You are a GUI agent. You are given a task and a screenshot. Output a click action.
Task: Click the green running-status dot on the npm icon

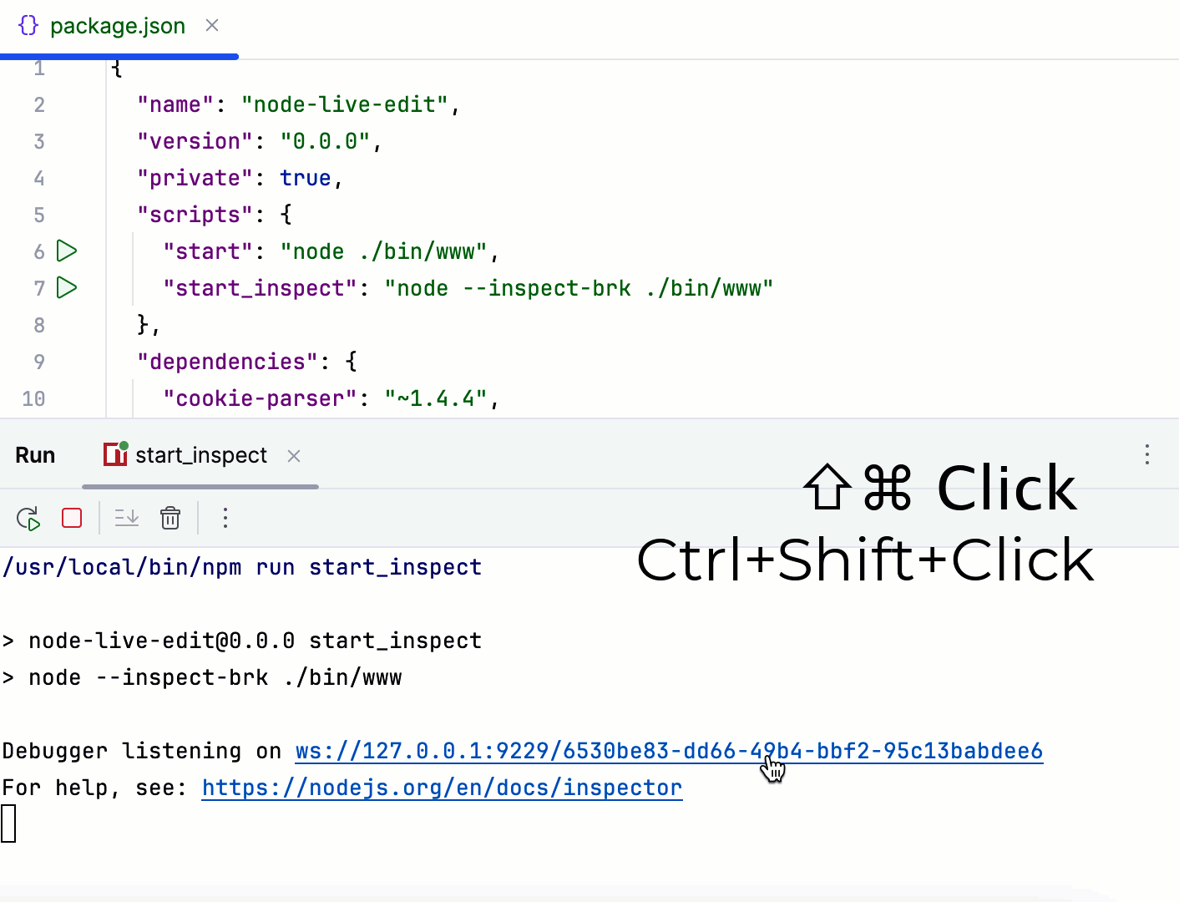pyautogui.click(x=124, y=446)
